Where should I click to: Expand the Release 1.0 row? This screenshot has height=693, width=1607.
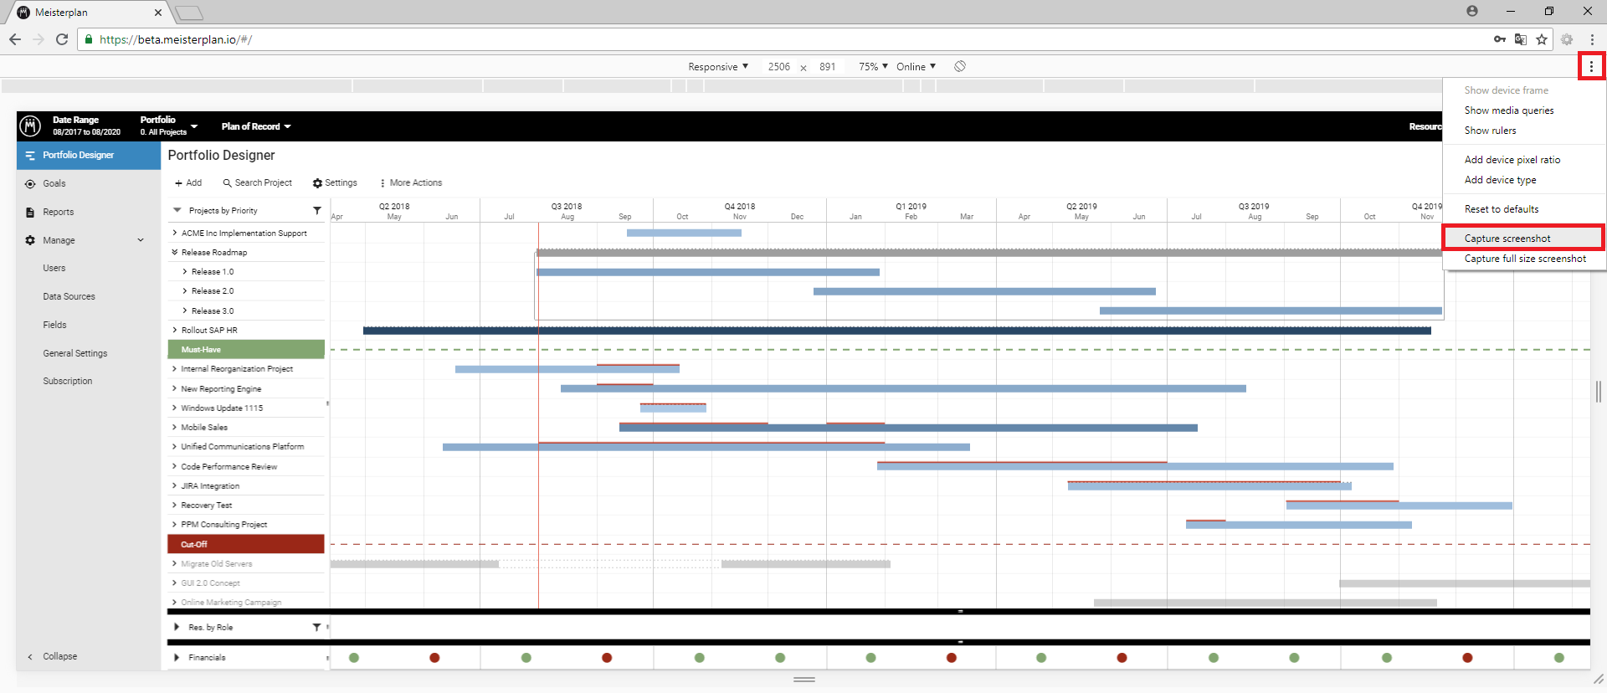(184, 271)
